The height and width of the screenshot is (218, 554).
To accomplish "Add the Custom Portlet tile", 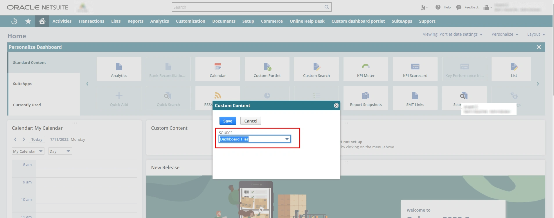I will 267,69.
